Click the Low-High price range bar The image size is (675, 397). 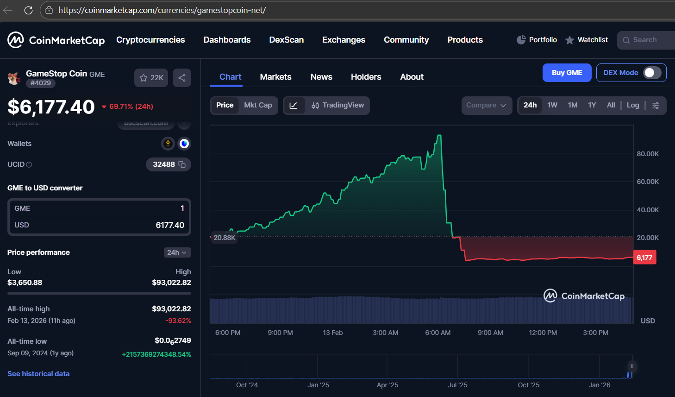[99, 293]
